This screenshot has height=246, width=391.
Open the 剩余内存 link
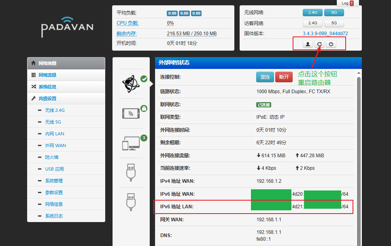tap(127, 34)
